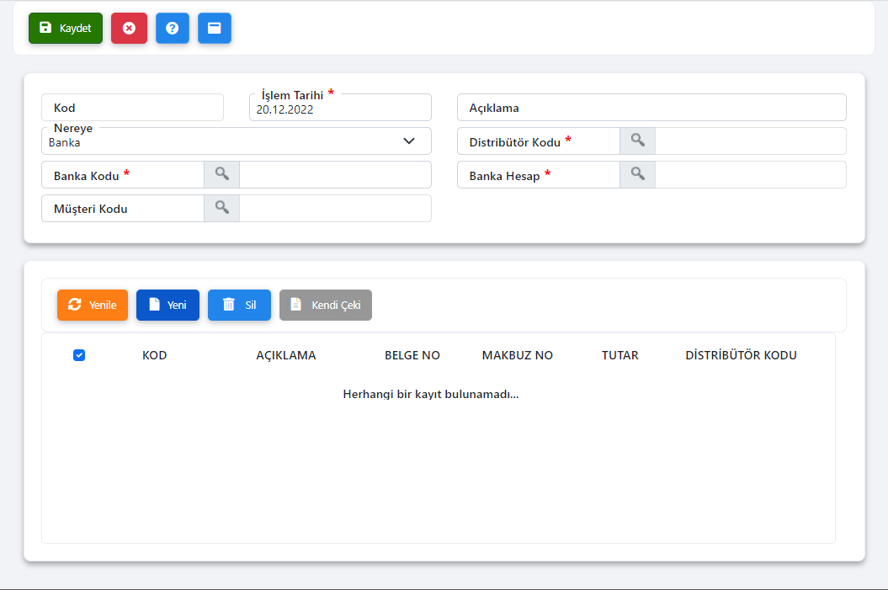Open Müşteri Kodu lookup magnifier

[x=221, y=208]
